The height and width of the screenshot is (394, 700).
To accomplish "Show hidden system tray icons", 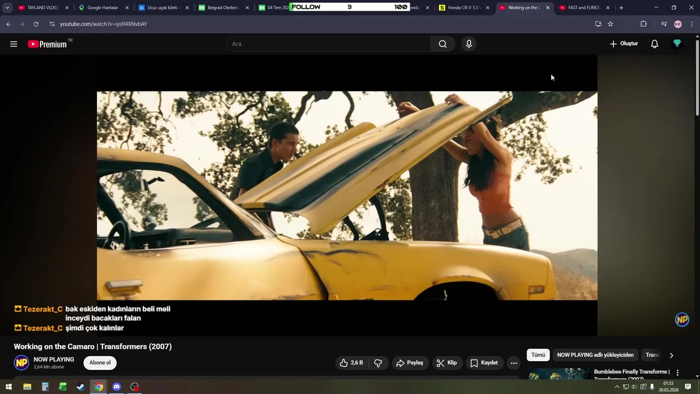I will (x=617, y=387).
